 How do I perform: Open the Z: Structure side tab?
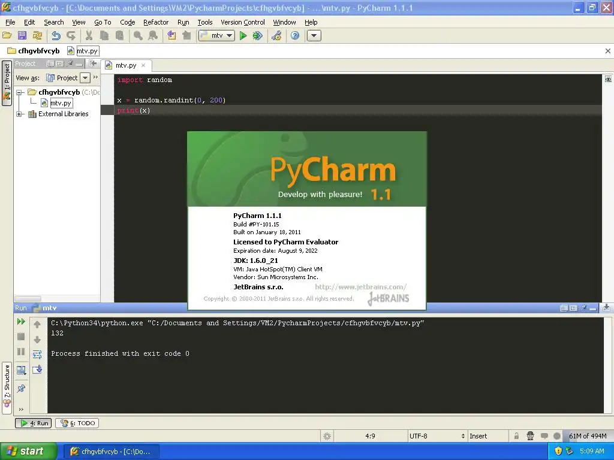[x=7, y=388]
